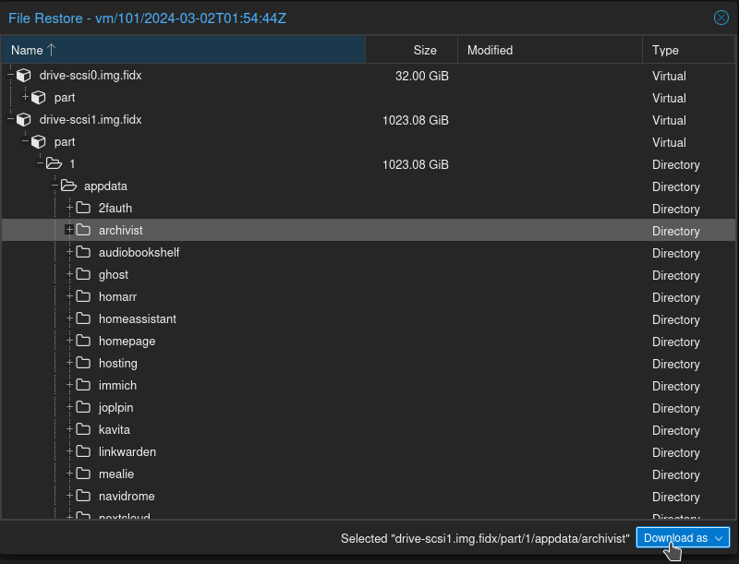Sort by the Name column header
The width and height of the screenshot is (739, 564).
[183, 50]
